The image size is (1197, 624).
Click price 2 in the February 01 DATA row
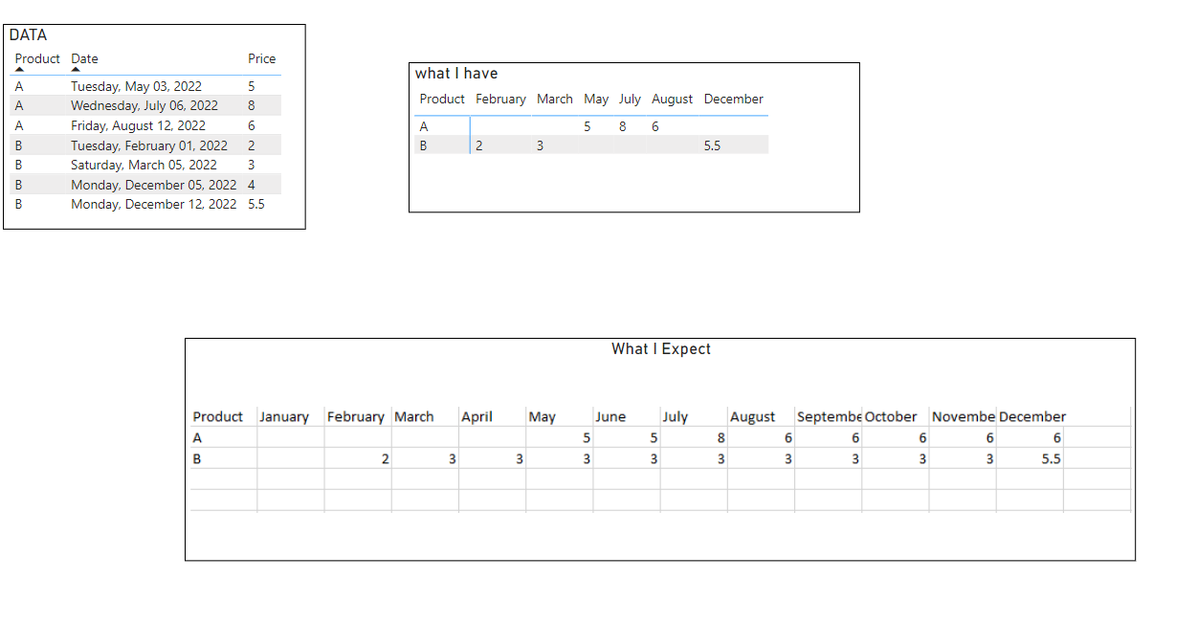[x=251, y=145]
